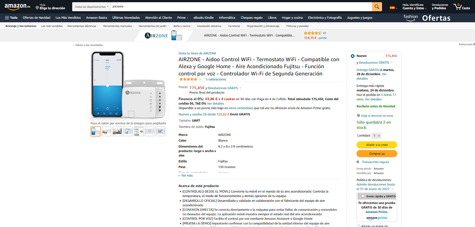Expand the star rating chevron under title
The width and height of the screenshot is (475, 227).
click(x=200, y=79)
